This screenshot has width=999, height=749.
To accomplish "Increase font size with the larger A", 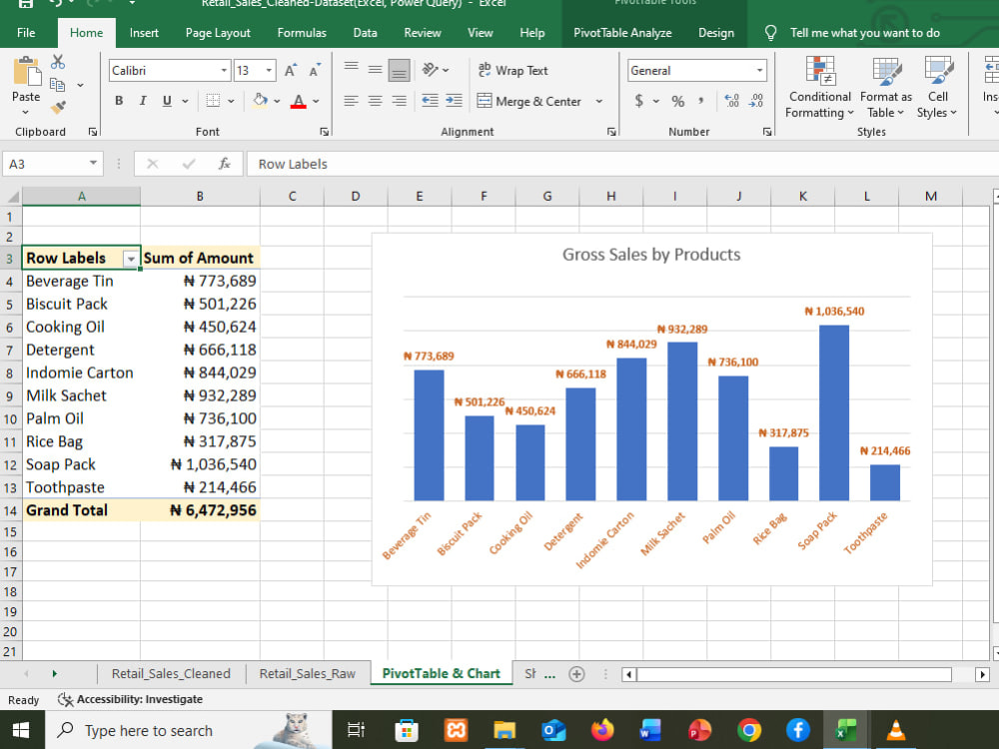I will 291,71.
